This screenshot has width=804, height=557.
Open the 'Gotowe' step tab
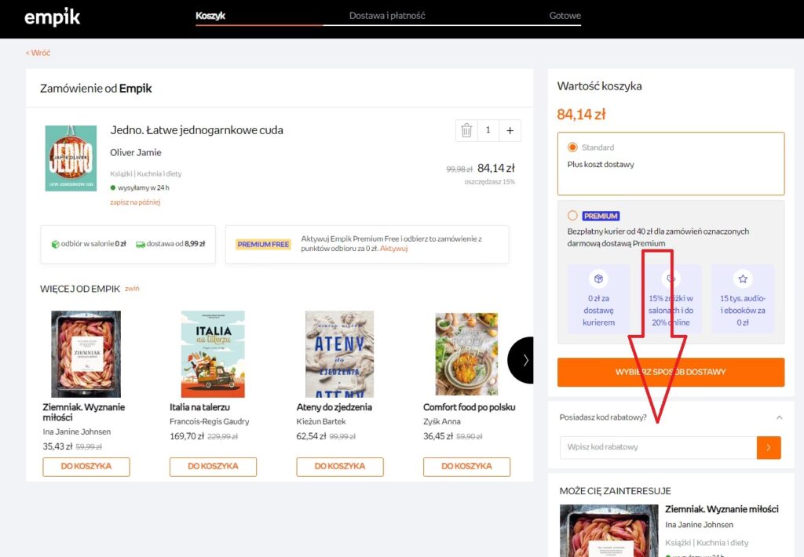click(x=565, y=16)
